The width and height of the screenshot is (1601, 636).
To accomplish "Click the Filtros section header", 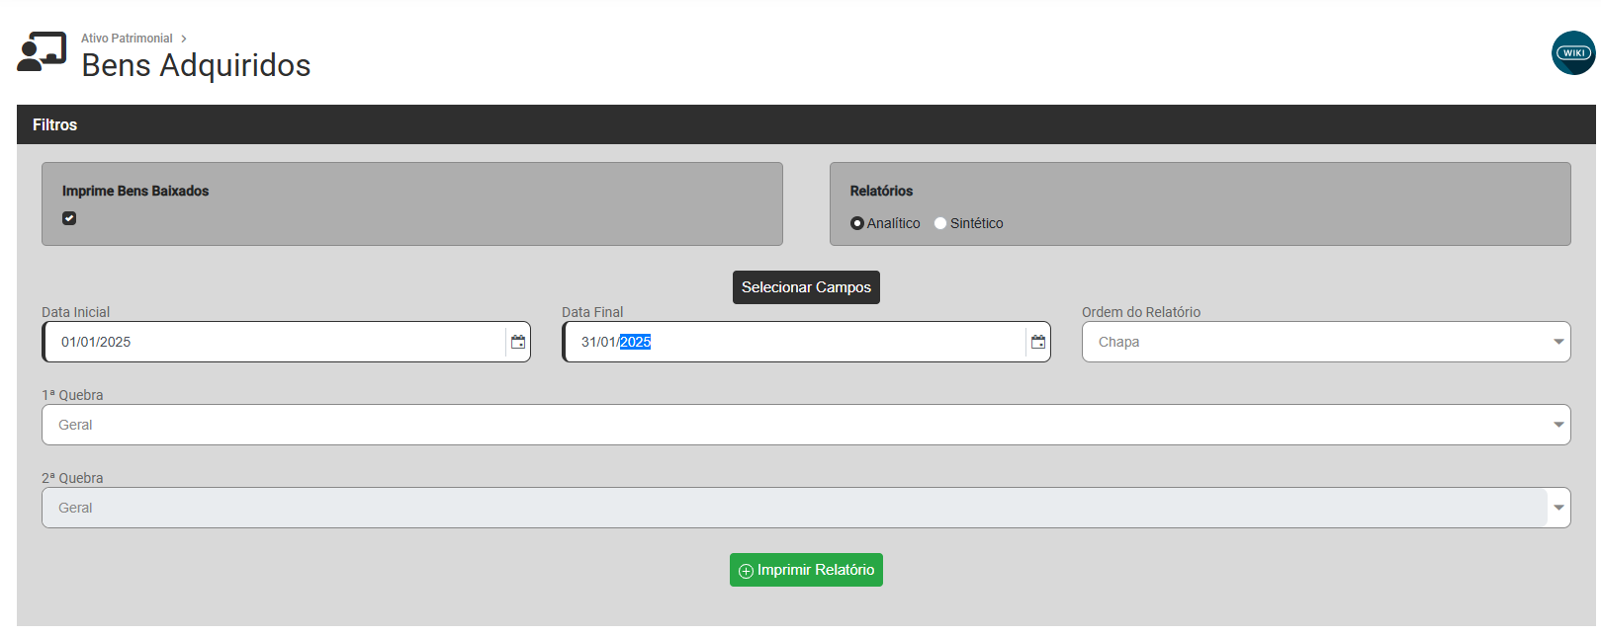I will 806,124.
